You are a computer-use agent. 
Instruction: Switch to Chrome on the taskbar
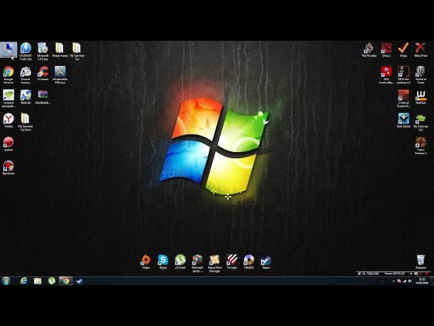tap(66, 281)
